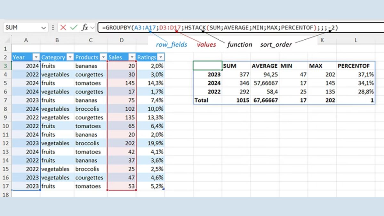The width and height of the screenshot is (384, 216).
Task: Select the percent cell 28,8%
Action: tap(356, 92)
